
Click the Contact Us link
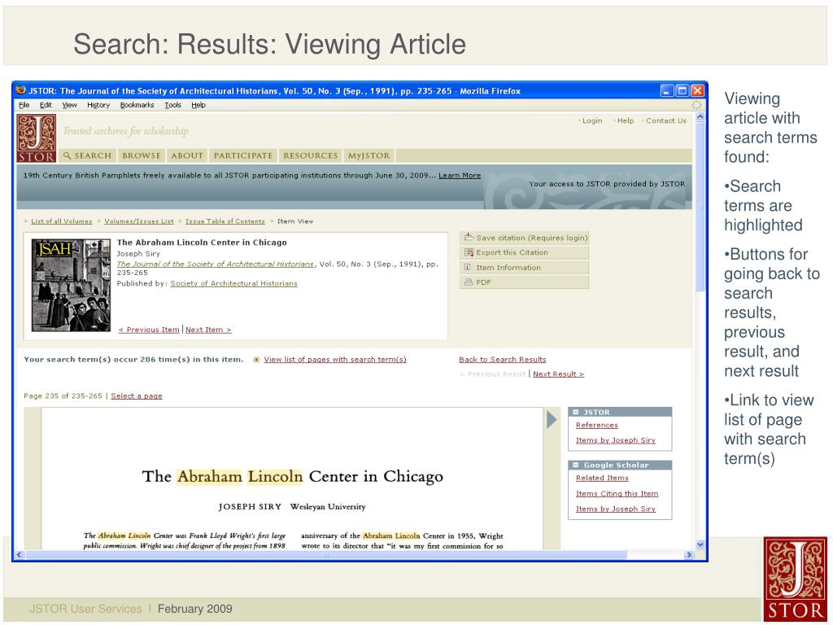pyautogui.click(x=666, y=120)
